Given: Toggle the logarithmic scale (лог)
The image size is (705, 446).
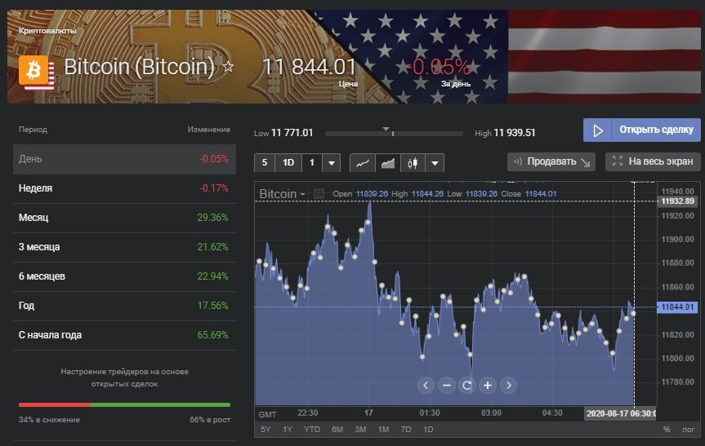Looking at the screenshot, I should click(x=687, y=429).
